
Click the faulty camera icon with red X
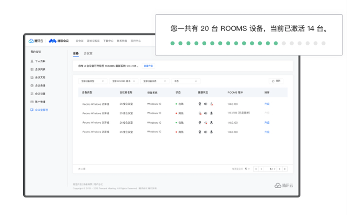pyautogui.click(x=200, y=113)
